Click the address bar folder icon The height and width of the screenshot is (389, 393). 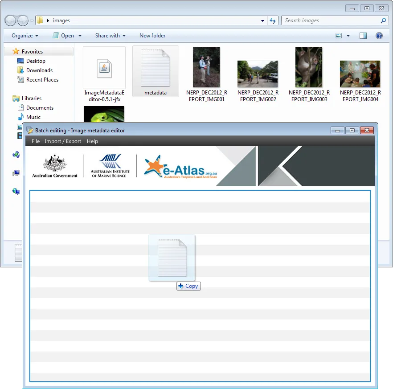tap(40, 20)
